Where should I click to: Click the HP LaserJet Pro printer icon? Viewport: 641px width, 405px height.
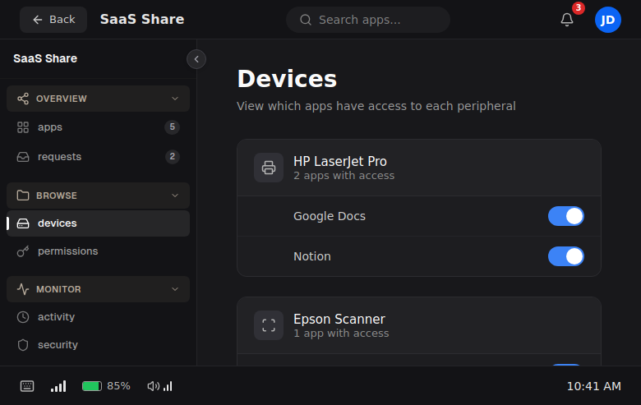[269, 168]
